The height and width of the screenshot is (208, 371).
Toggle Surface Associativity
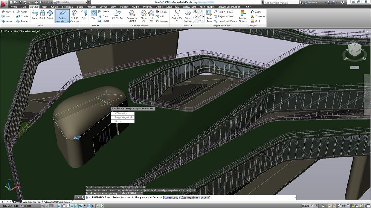tap(62, 16)
